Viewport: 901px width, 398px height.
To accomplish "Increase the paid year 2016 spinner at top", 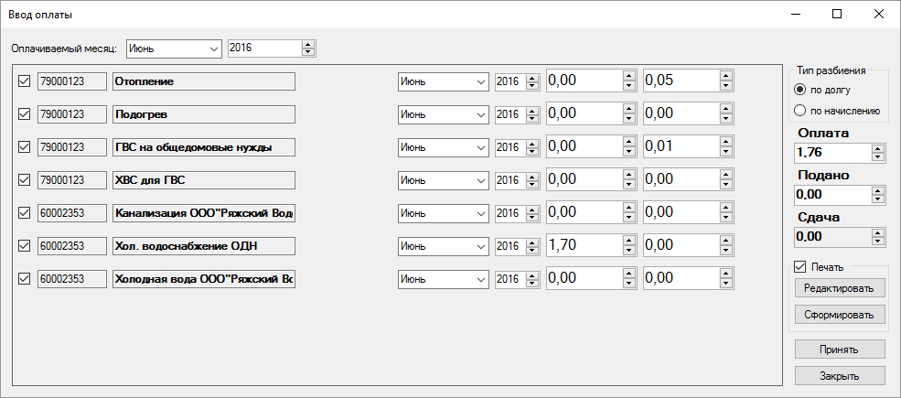I will point(307,44).
